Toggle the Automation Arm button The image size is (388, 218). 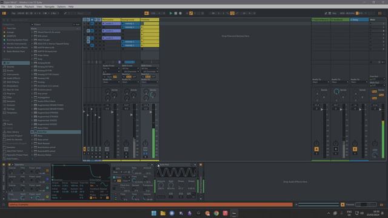pos(191,13)
